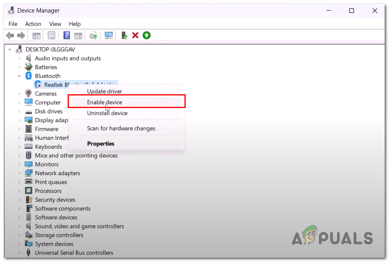This screenshot has width=389, height=262.
Task: Click the Show/Hide console tree icon
Action: coord(37,35)
